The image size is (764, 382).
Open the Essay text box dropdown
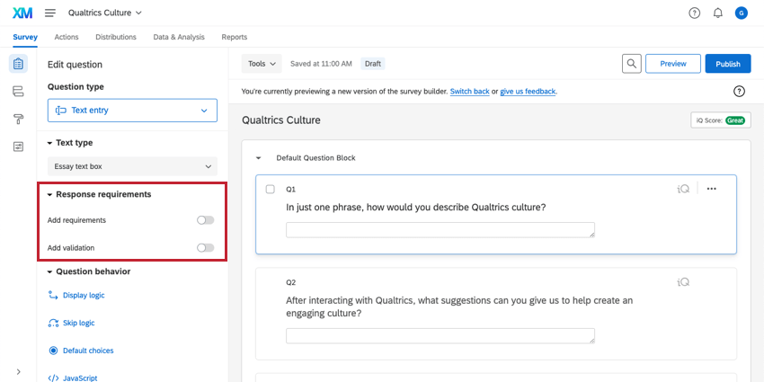point(132,166)
